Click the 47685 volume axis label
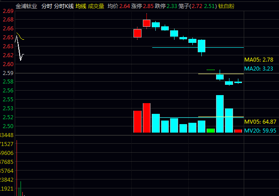Screen dimensions: 279x196 pos(7,162)
